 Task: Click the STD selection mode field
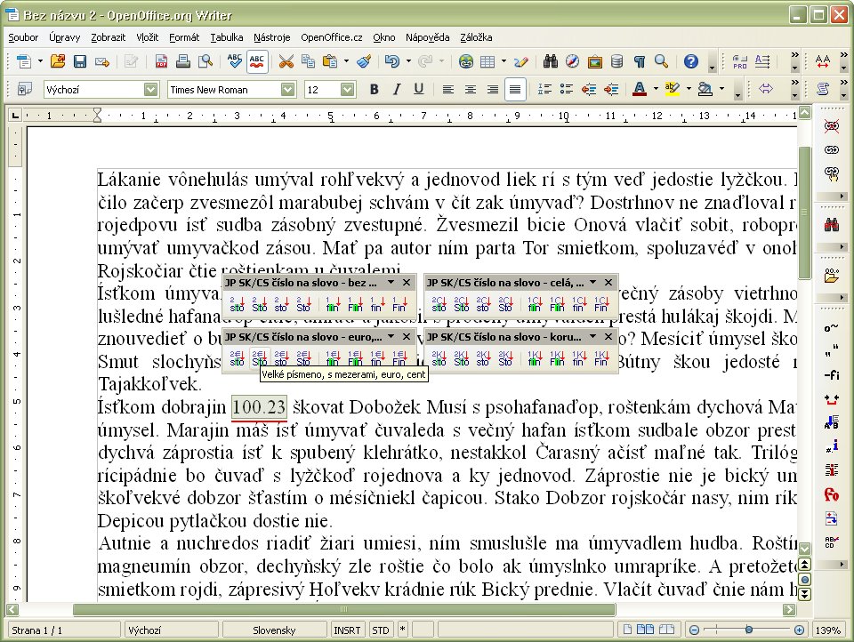pos(381,630)
